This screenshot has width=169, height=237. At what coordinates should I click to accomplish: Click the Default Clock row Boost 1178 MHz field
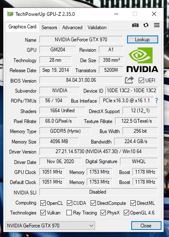click(145, 182)
